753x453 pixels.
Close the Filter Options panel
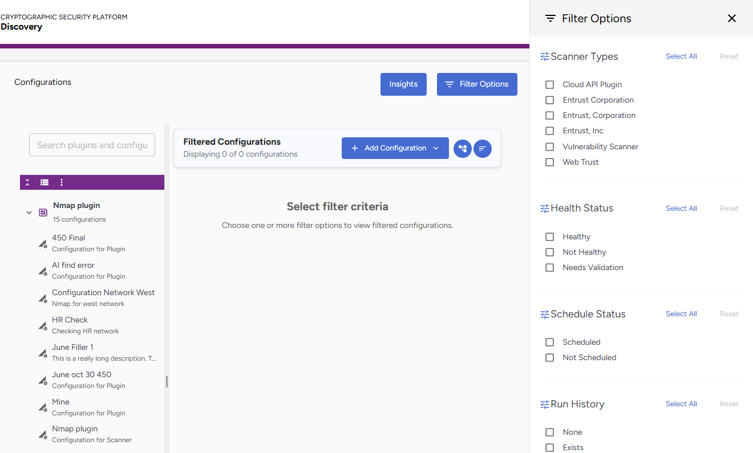pos(732,18)
